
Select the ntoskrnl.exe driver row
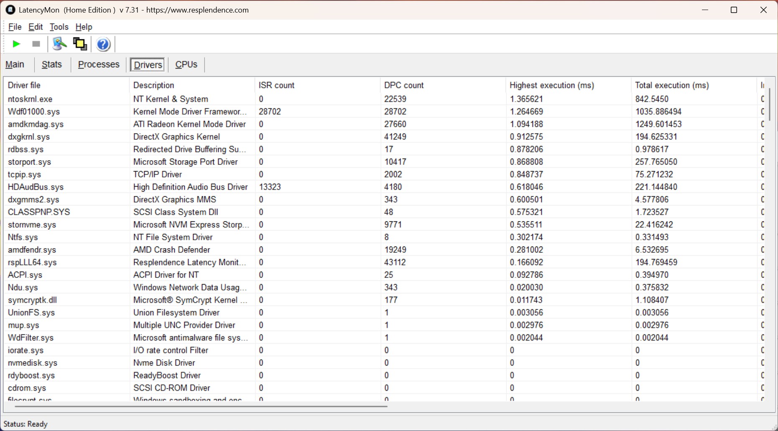coord(30,99)
